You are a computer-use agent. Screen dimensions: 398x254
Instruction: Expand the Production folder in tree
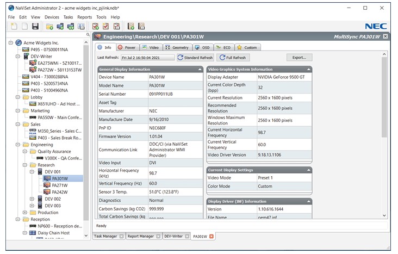pos(25,213)
